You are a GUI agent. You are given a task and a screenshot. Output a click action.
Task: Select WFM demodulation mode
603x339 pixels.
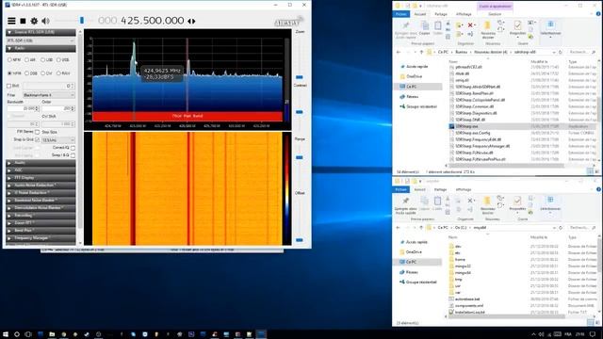[9, 73]
